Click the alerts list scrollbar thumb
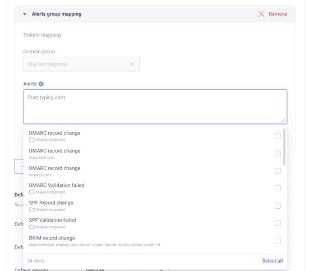The width and height of the screenshot is (309, 271). [x=284, y=146]
